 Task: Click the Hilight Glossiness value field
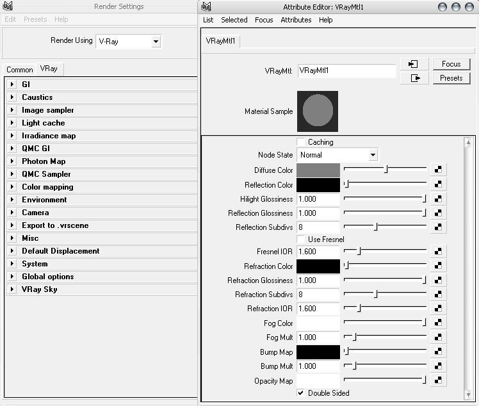pos(318,199)
